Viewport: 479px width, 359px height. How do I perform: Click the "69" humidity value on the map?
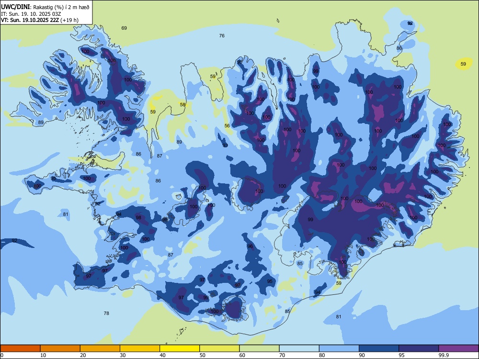point(124,28)
